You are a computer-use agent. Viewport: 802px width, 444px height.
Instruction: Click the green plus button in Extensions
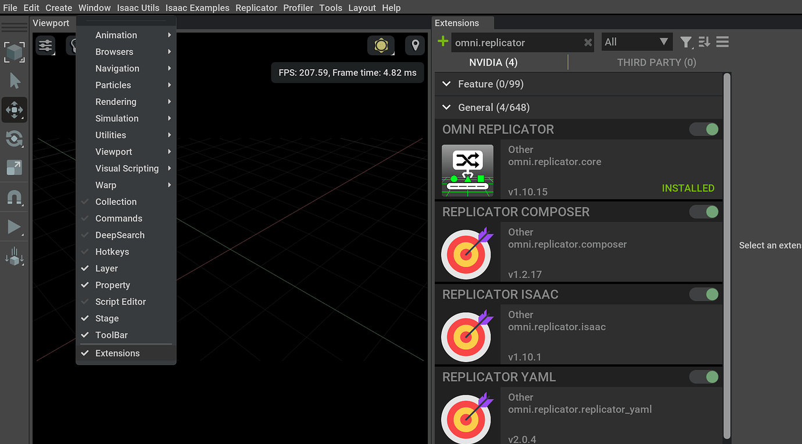pyautogui.click(x=442, y=42)
